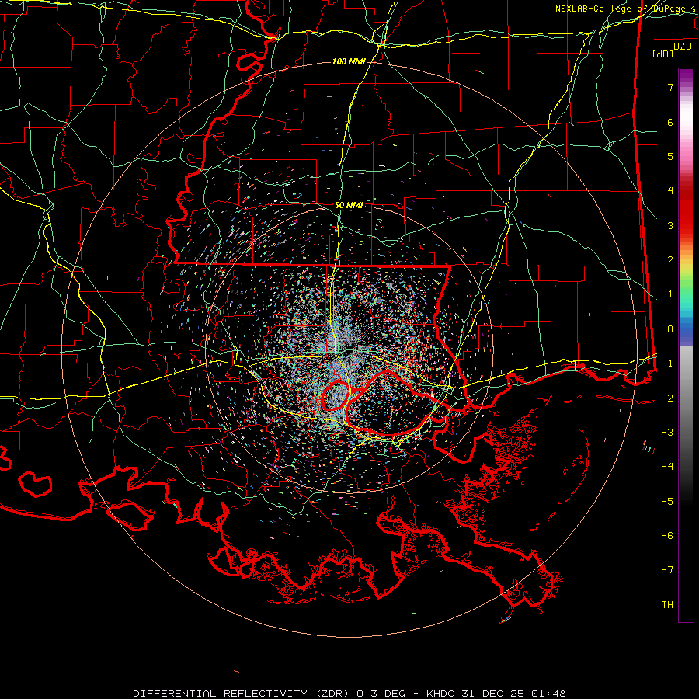Screen dimensions: 699x699
Task: Click the 6 value on the color scale
Action: pyautogui.click(x=670, y=122)
